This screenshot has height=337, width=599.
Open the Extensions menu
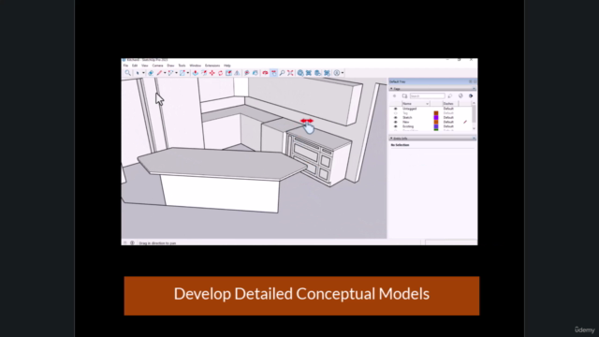pyautogui.click(x=212, y=66)
